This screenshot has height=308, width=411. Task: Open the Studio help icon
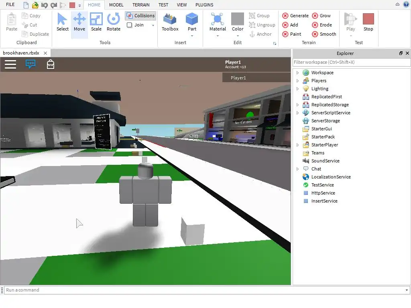(x=406, y=4)
